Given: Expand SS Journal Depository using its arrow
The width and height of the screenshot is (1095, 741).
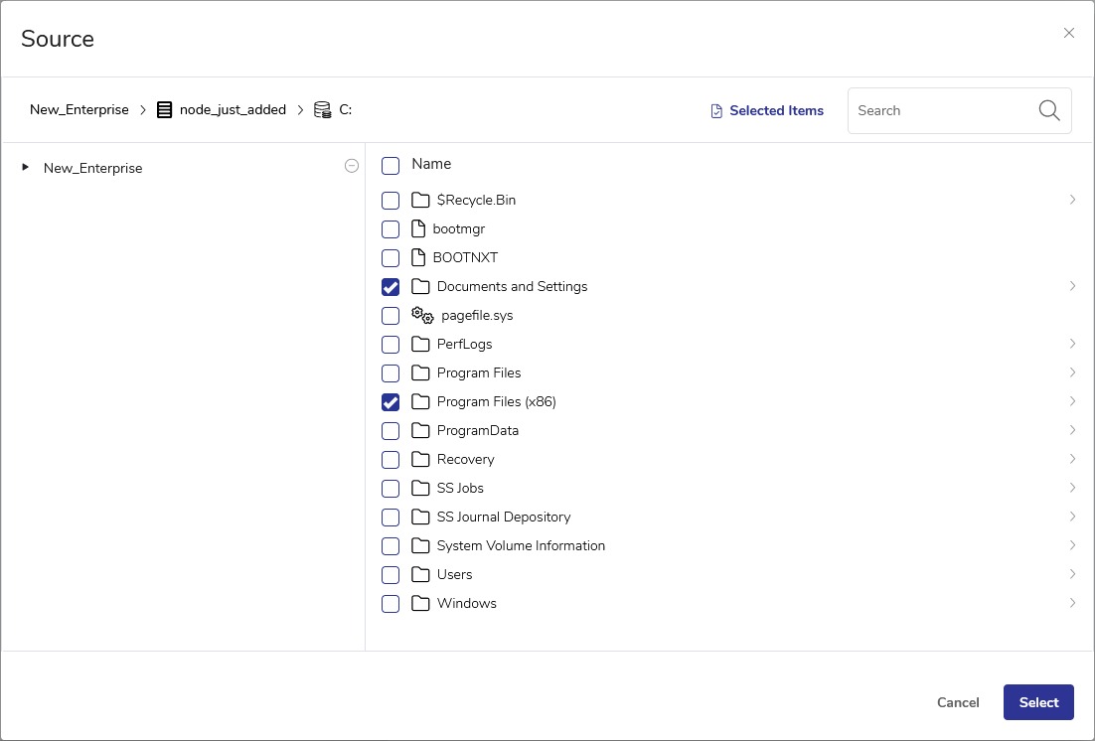Looking at the screenshot, I should [x=1072, y=517].
